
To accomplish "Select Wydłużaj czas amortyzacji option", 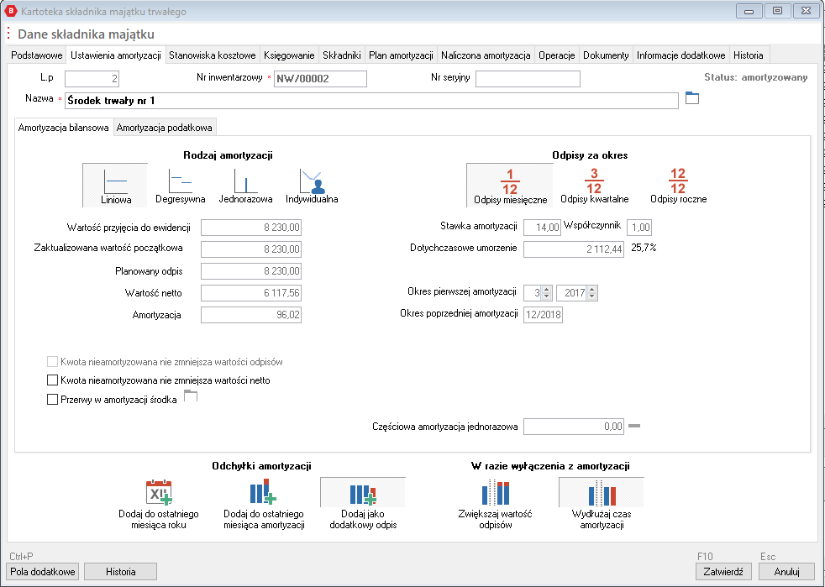I will tap(602, 505).
